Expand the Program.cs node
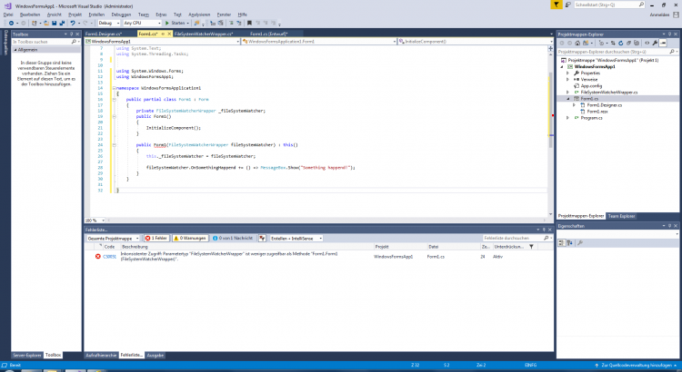Viewport: 682px width, 372px height. 567,118
